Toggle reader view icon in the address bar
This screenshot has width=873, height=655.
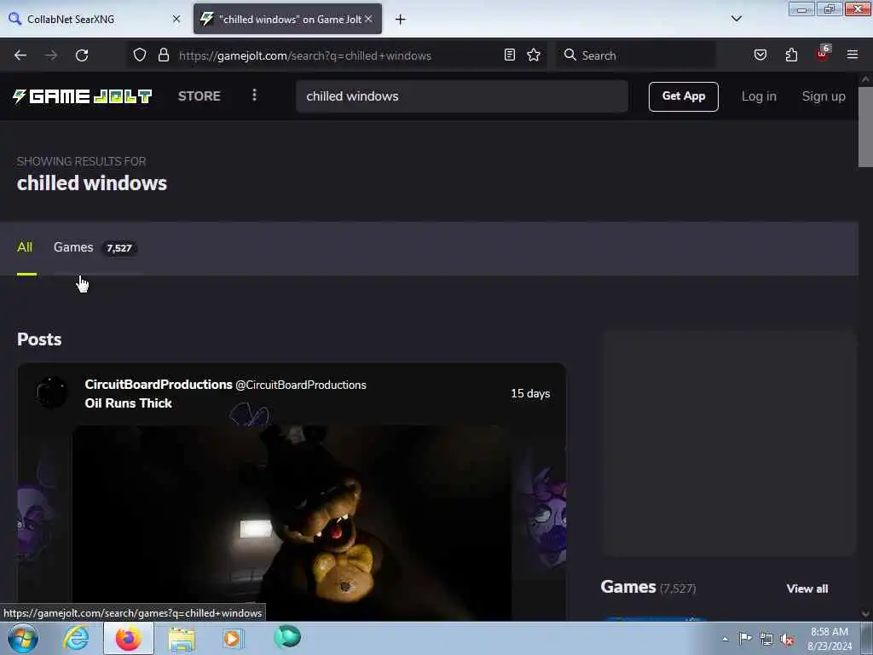(510, 55)
